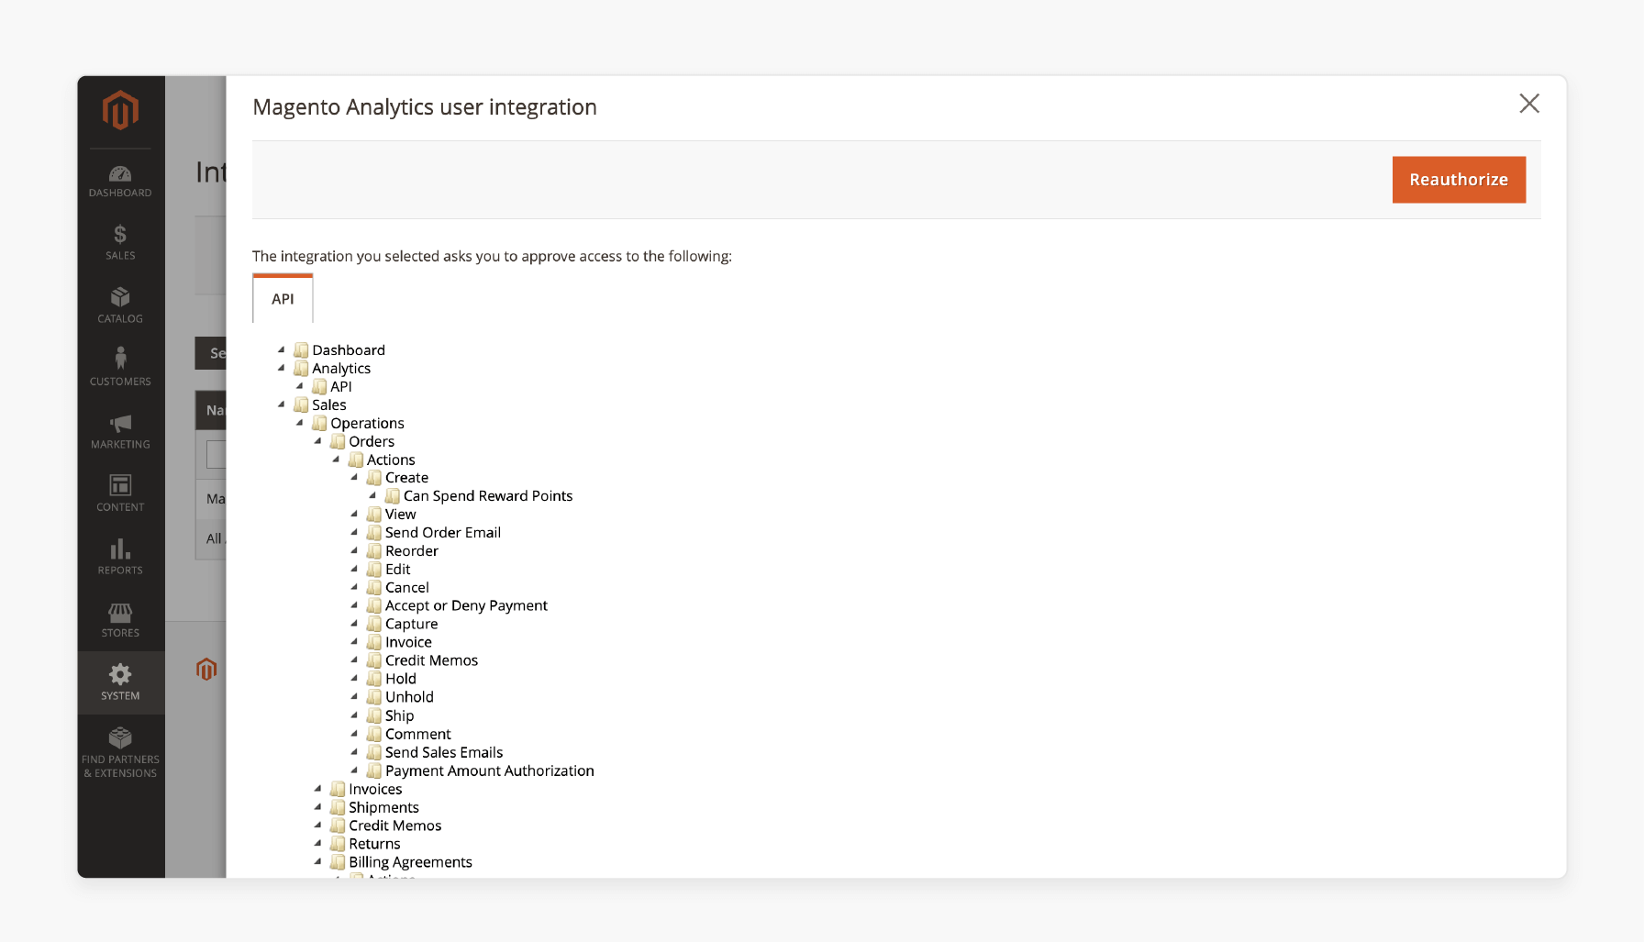Collapse the Create tree node
Screen dimensions: 1644x942
click(355, 477)
